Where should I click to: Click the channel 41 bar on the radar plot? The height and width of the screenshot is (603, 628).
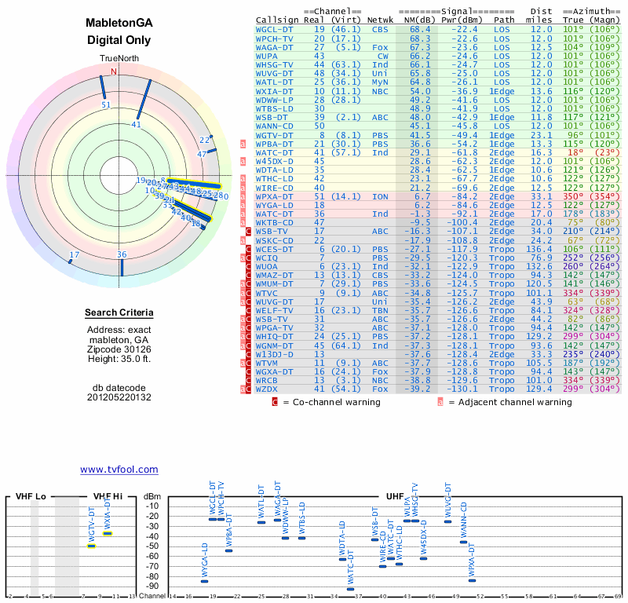click(144, 100)
